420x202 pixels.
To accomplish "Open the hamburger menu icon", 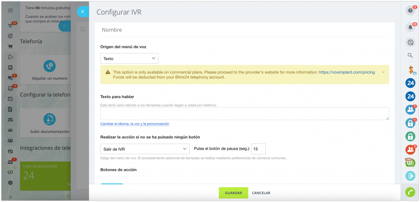I will (x=10, y=10).
